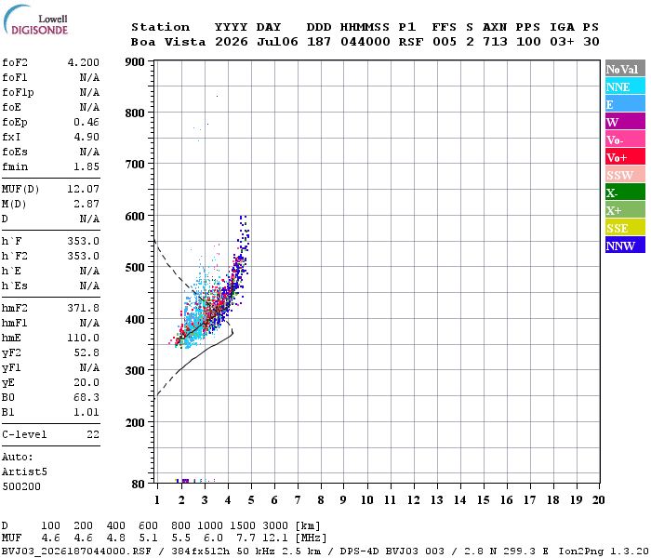The width and height of the screenshot is (651, 558).
Task: Click the C-level value 22
Action: pos(93,434)
